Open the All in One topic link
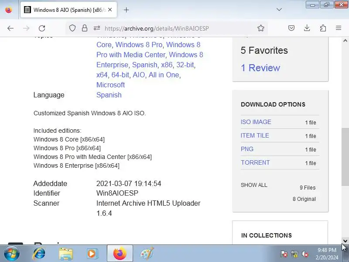Screen dimensions: 349x262 point(164,75)
